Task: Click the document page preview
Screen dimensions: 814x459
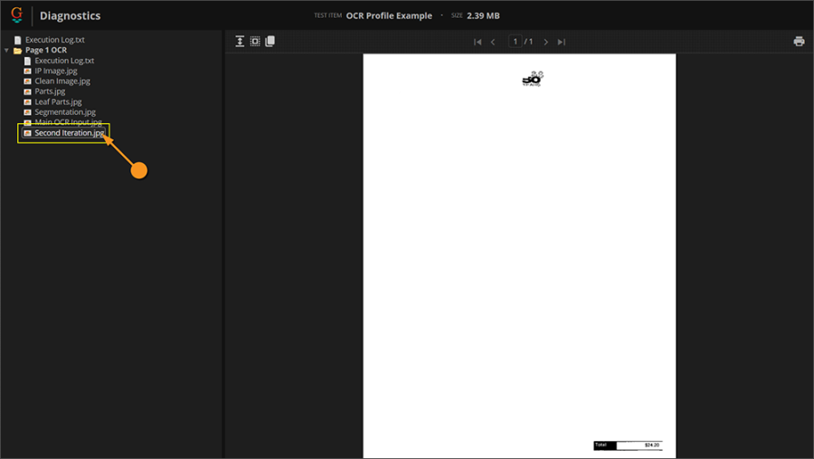Action: tap(519, 255)
